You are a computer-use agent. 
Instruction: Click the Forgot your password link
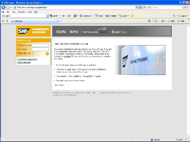pyautogui.click(x=27, y=59)
